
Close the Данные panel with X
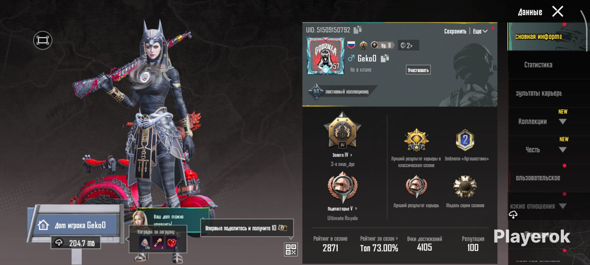[557, 12]
